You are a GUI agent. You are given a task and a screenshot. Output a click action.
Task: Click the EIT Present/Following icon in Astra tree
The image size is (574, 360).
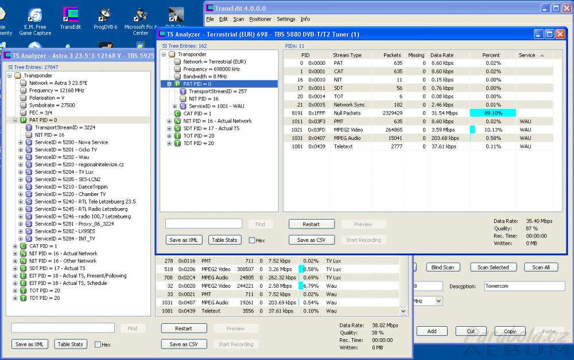[x=23, y=276]
